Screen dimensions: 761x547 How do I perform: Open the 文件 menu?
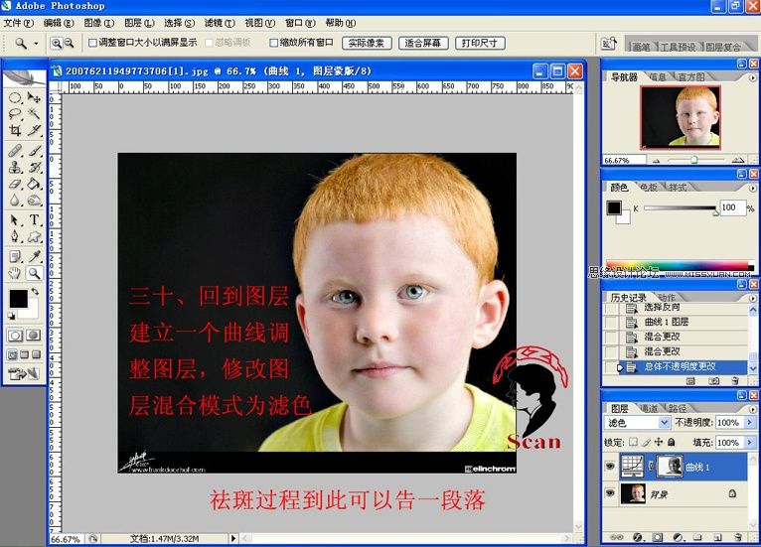tap(19, 23)
